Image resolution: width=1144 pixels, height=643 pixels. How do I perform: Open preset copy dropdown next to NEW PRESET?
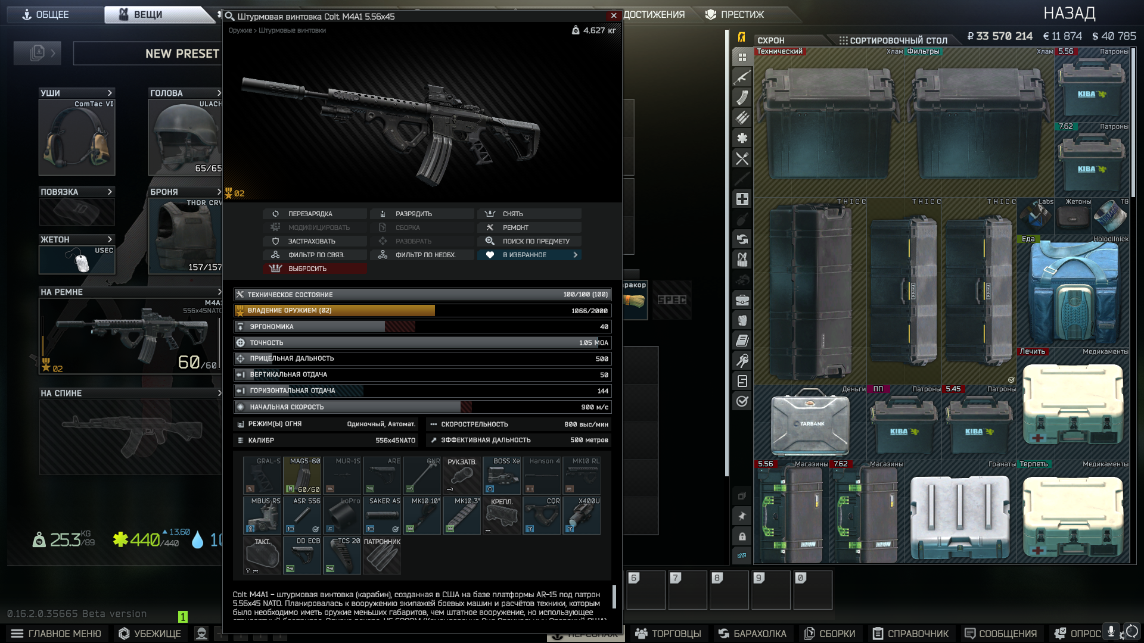tap(38, 53)
